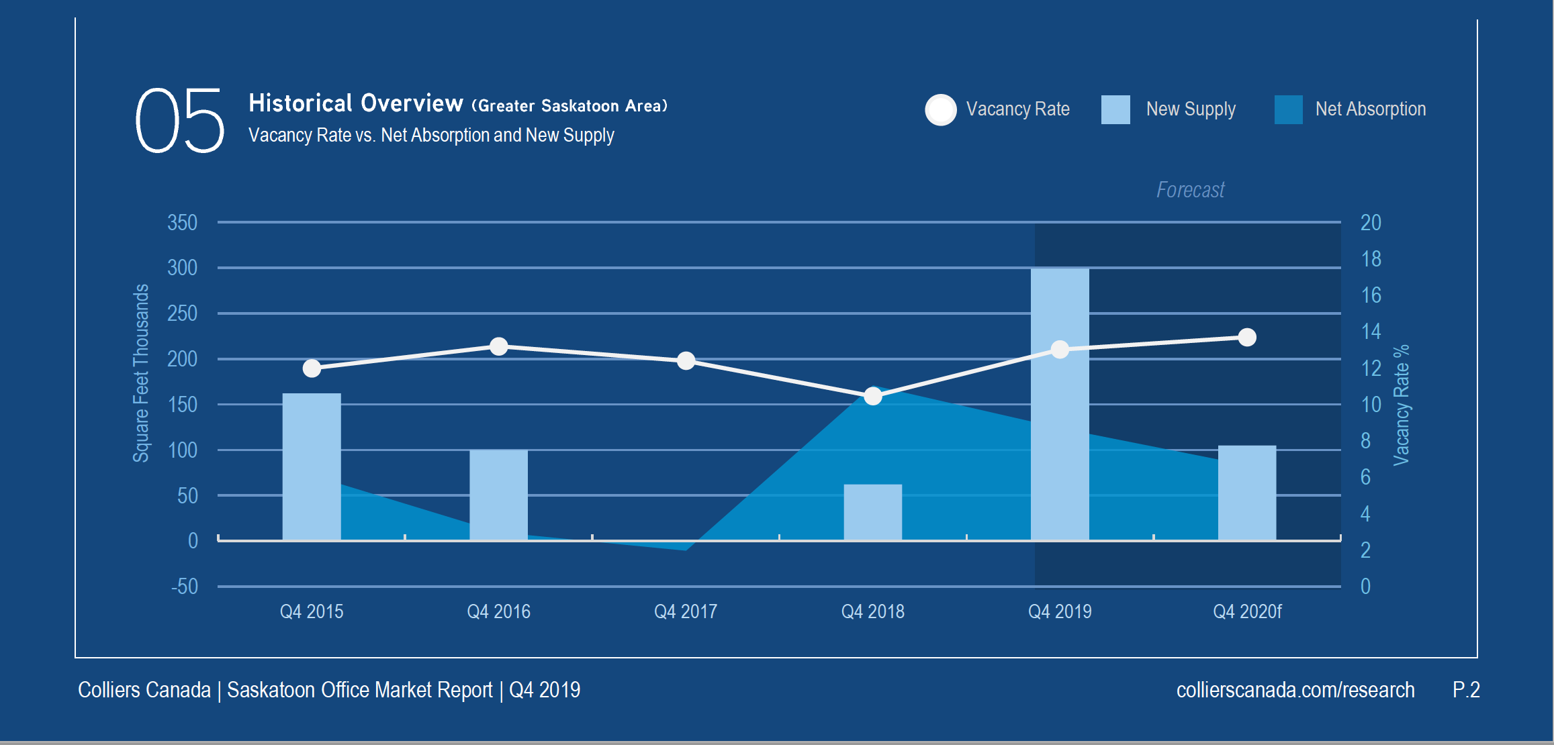Image resolution: width=1554 pixels, height=745 pixels.
Task: Click the 'Q4 2018' x-axis label
Action: pos(873,611)
